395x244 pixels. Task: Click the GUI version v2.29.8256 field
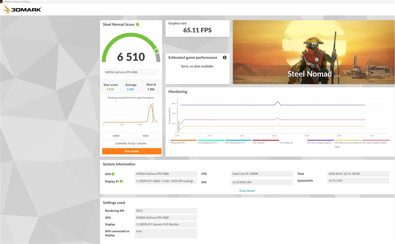tap(262, 182)
